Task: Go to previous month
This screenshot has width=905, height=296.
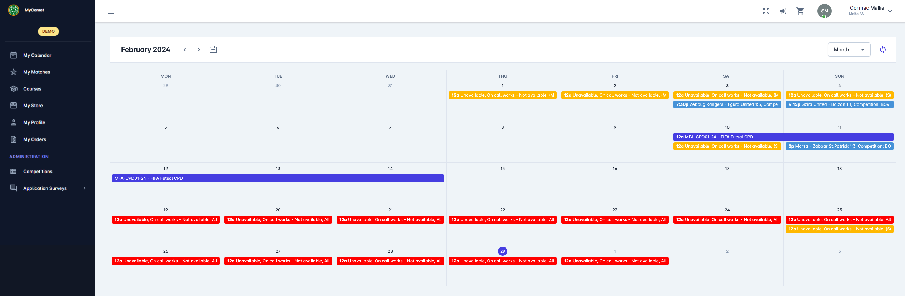Action: click(x=185, y=50)
